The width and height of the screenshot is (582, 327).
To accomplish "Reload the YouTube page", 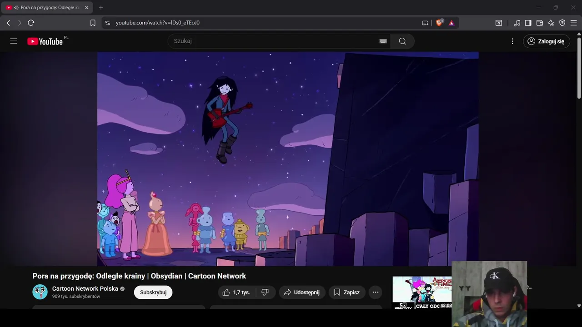I will tap(31, 23).
